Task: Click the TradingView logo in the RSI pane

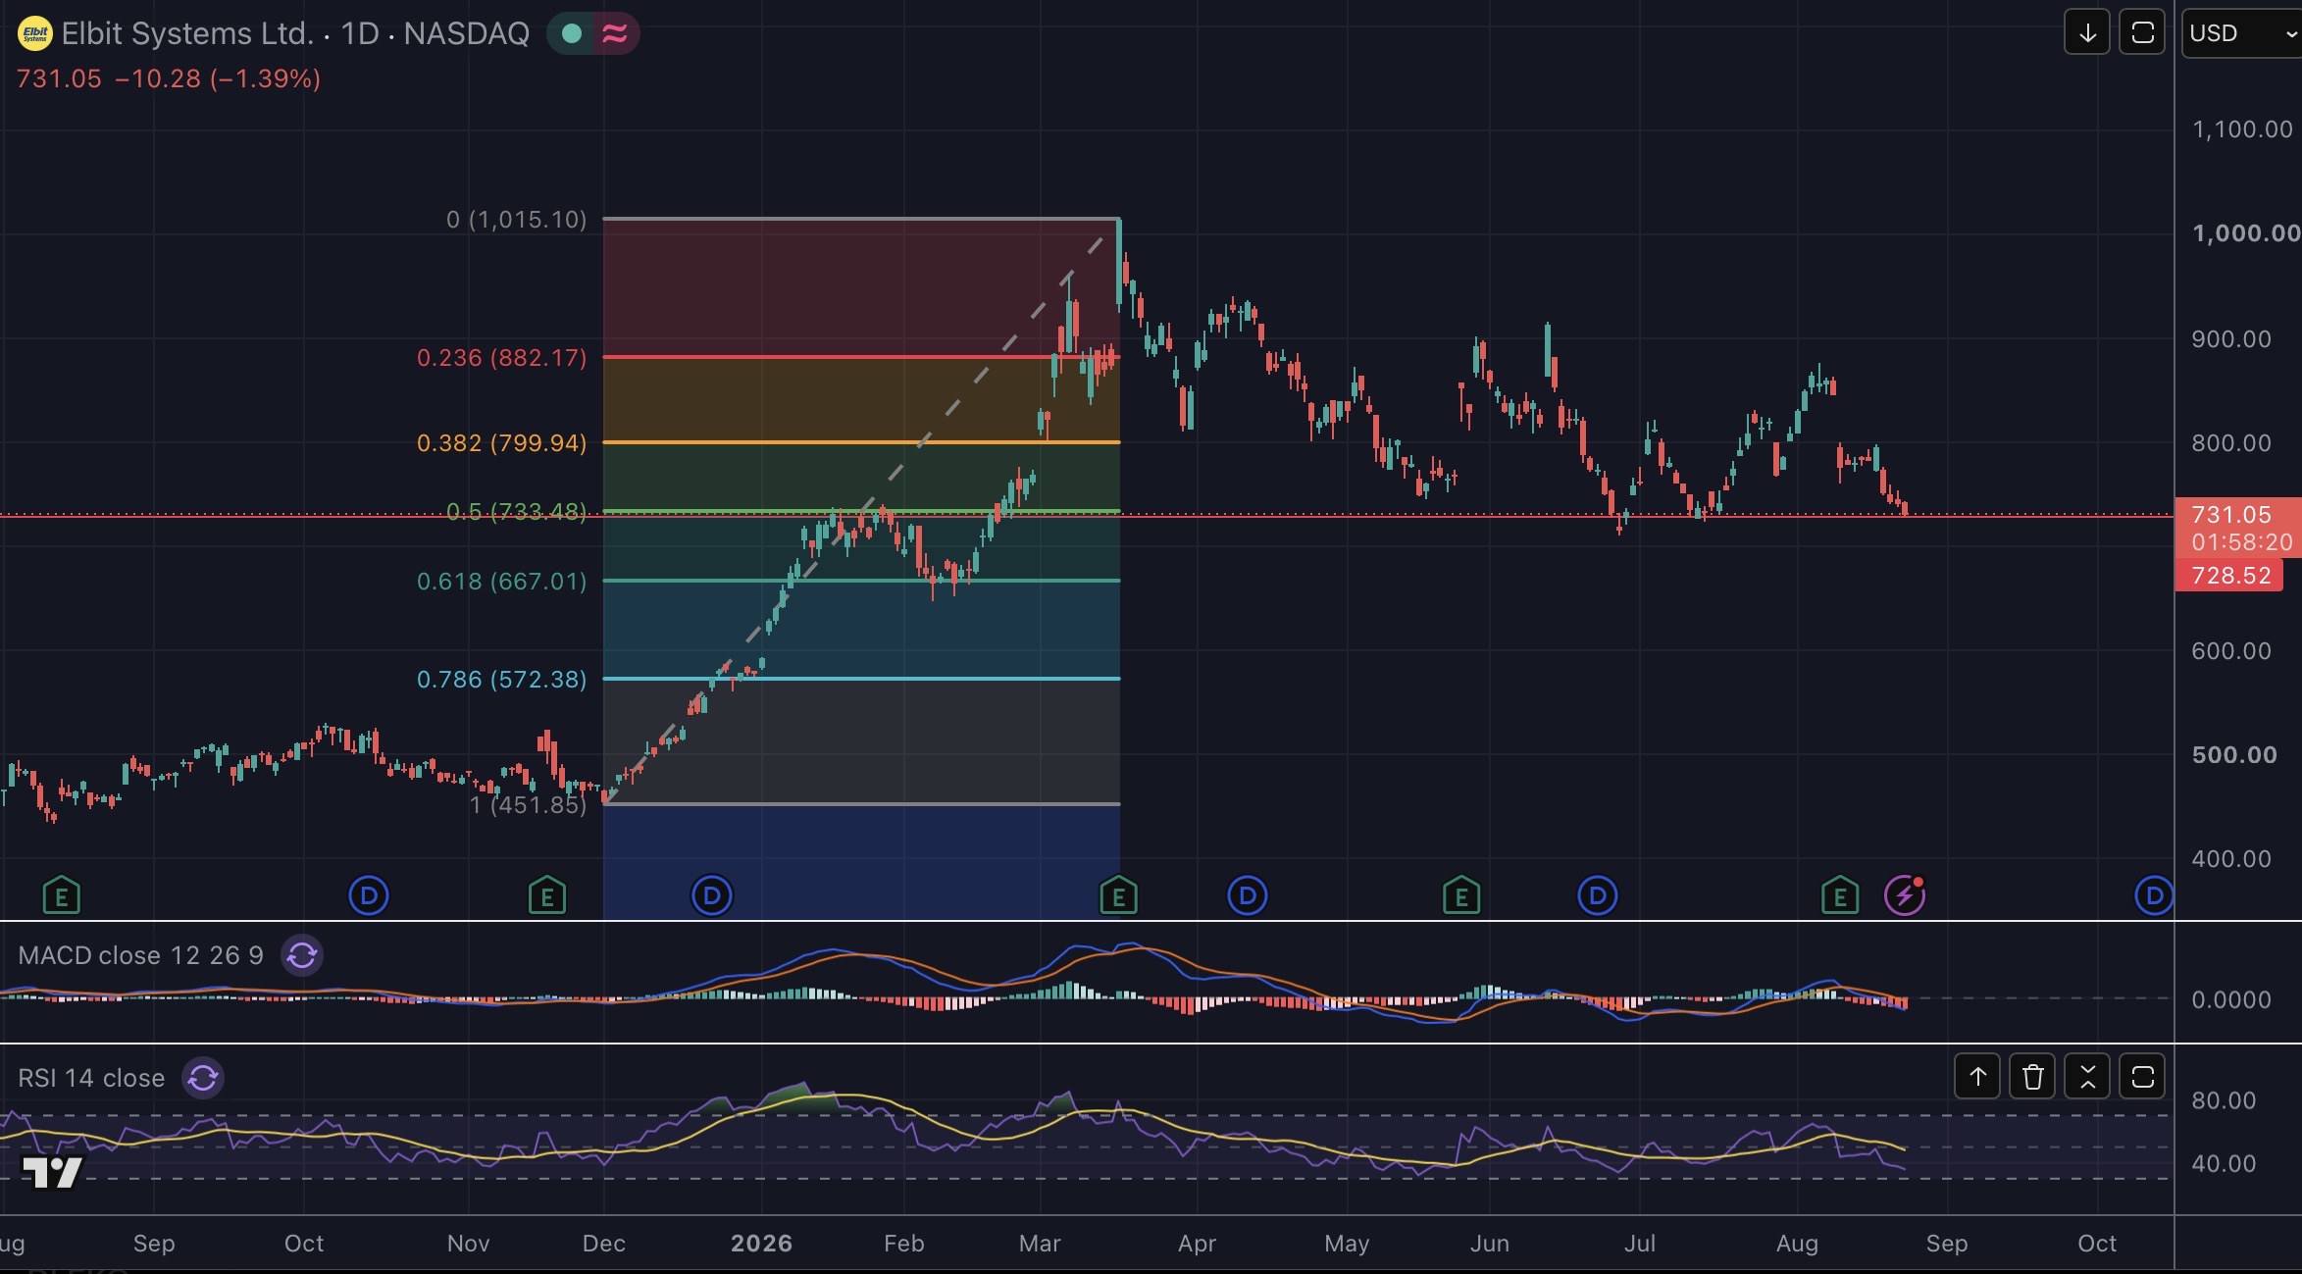Action: coord(52,1172)
